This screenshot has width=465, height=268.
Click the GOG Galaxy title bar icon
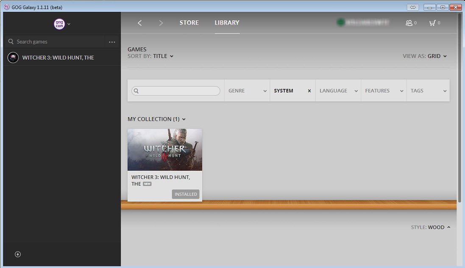click(7, 7)
